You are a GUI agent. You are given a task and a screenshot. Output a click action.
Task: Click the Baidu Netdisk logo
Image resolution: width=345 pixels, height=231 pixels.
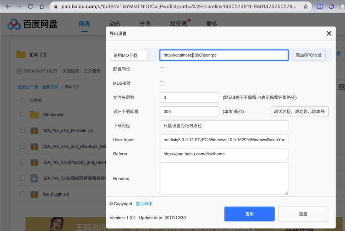coord(32,24)
